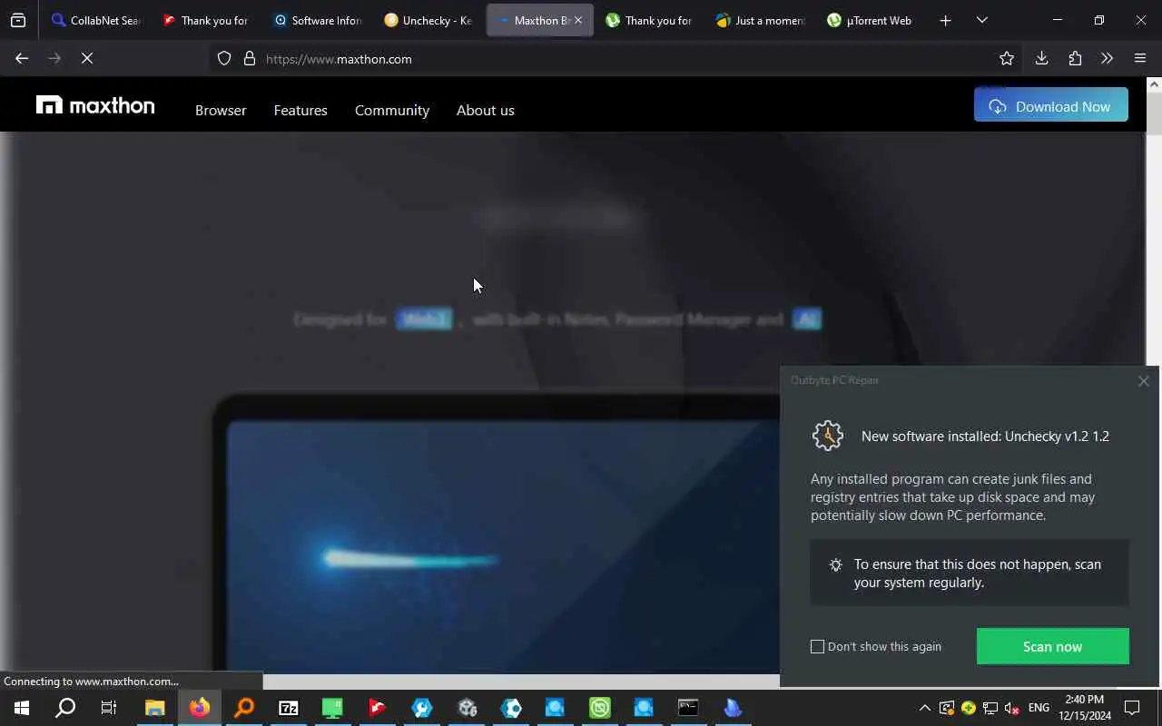The image size is (1162, 726).
Task: Open a new tab with plus button
Action: coord(945,20)
